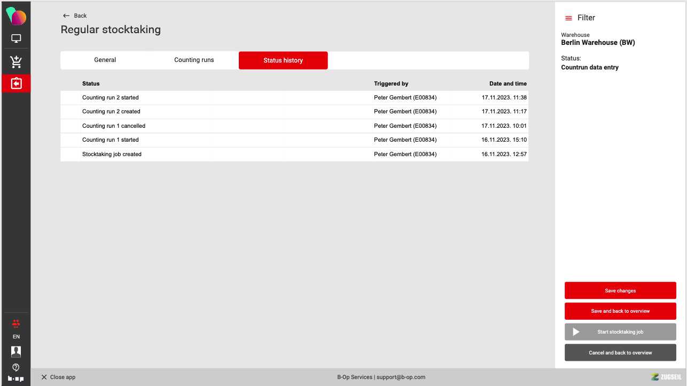Select the red stocktaking clipboard icon
This screenshot has height=386, width=687.
[16, 84]
